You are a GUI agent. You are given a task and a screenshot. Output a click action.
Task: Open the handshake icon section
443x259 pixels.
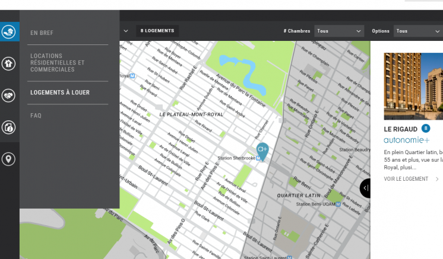[9, 95]
